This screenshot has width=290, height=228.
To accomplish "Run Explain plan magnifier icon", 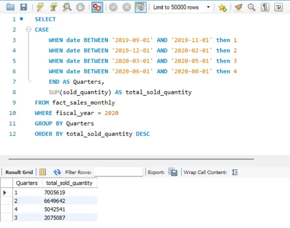I will (x=67, y=7).
